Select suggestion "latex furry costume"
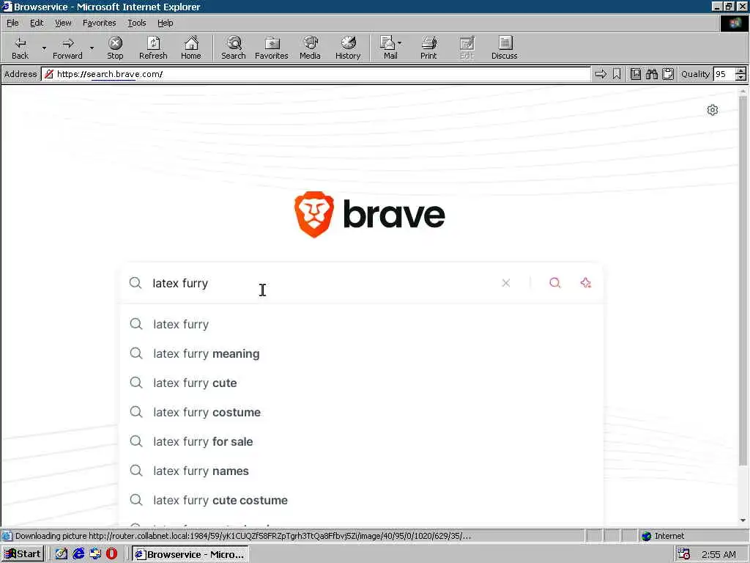 coord(362,412)
